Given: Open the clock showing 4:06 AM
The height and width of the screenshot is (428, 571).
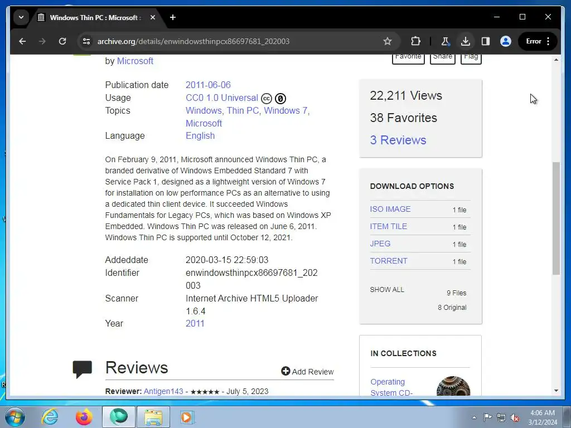Looking at the screenshot, I should (543, 417).
